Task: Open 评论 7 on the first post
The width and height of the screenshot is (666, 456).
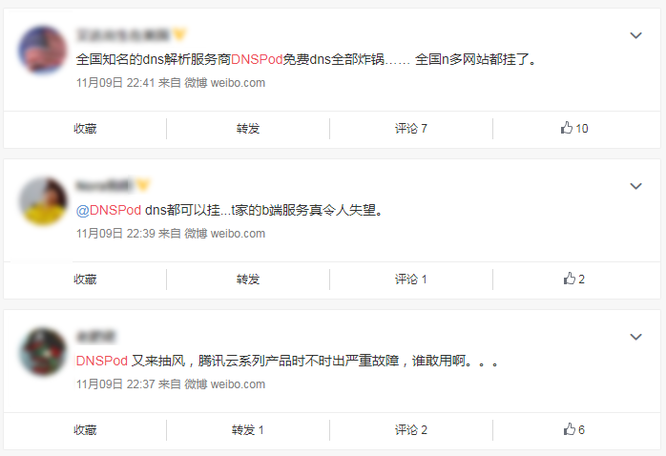Action: coord(410,128)
